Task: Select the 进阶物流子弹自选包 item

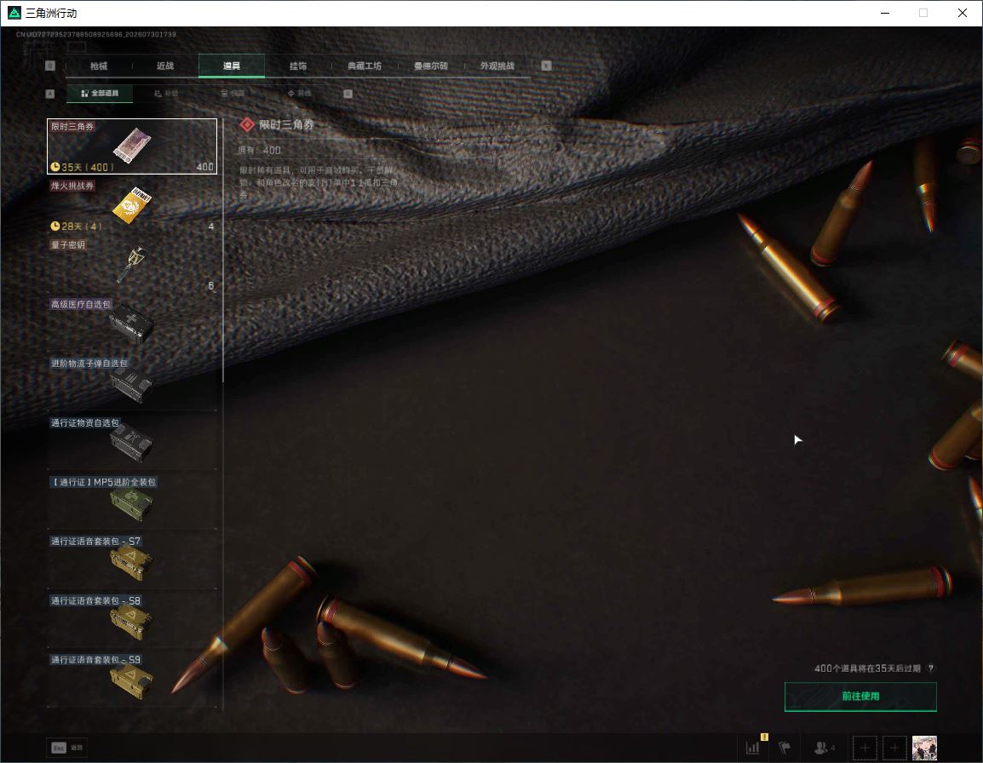Action: coord(132,384)
